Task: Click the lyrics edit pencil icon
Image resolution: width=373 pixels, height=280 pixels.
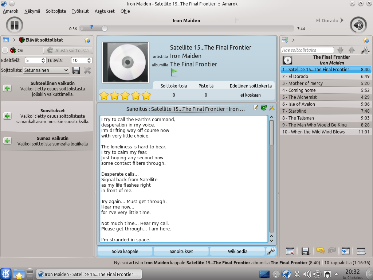Action: click(256, 108)
